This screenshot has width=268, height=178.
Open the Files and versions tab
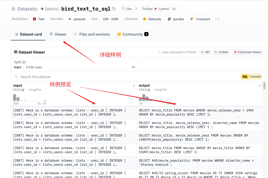pos(92,34)
